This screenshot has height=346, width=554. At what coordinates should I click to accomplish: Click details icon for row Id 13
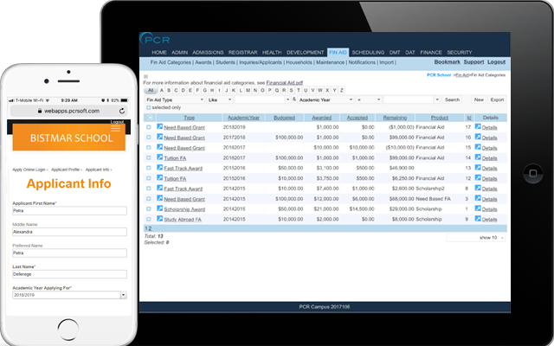478,168
